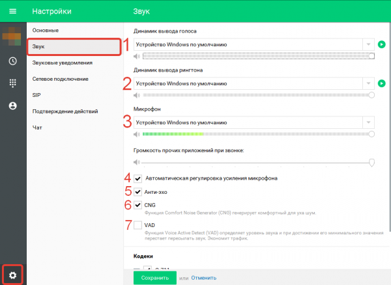This screenshot has width=391, height=285.
Task: Open contacts person icon in sidebar
Action: click(13, 106)
